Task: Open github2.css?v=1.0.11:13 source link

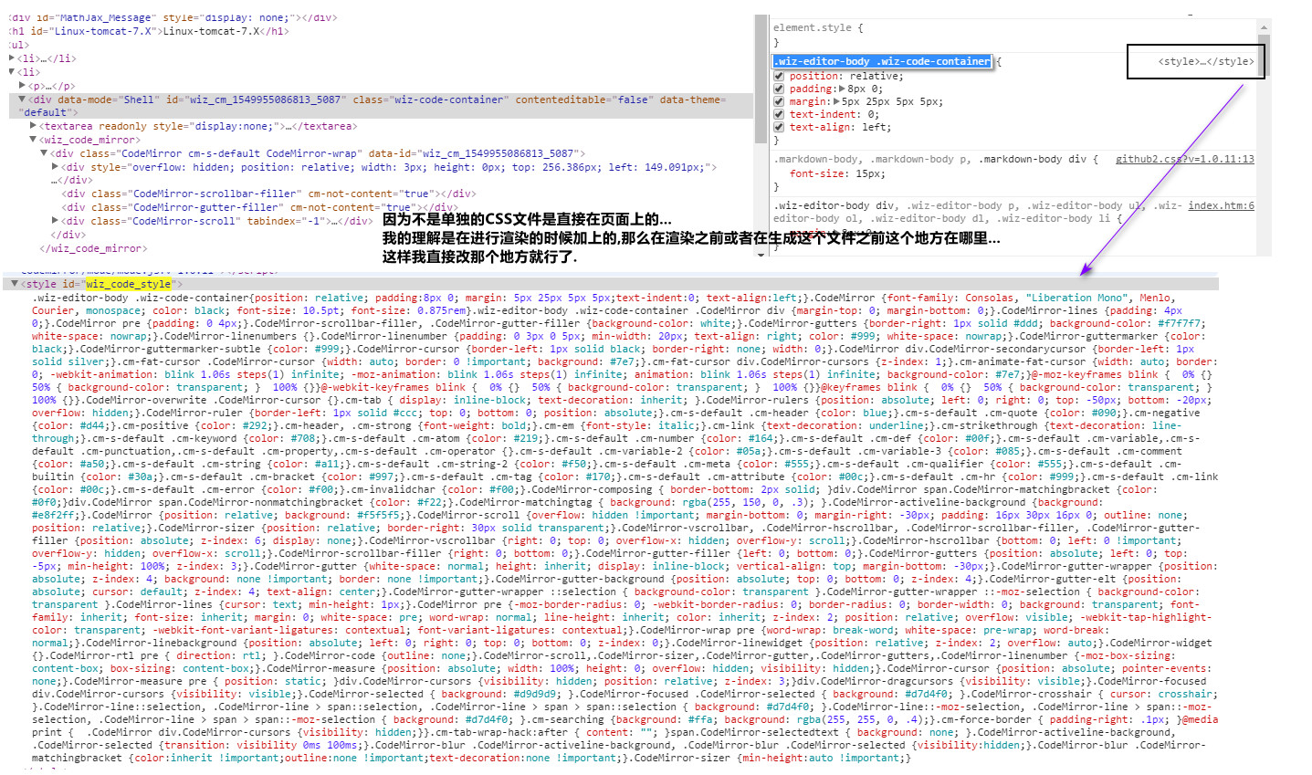Action: [1185, 159]
